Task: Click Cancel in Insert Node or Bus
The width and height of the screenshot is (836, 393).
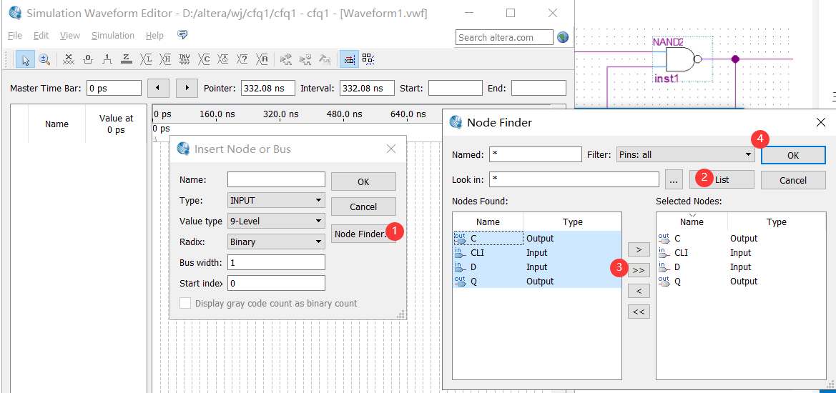Action: click(x=363, y=207)
